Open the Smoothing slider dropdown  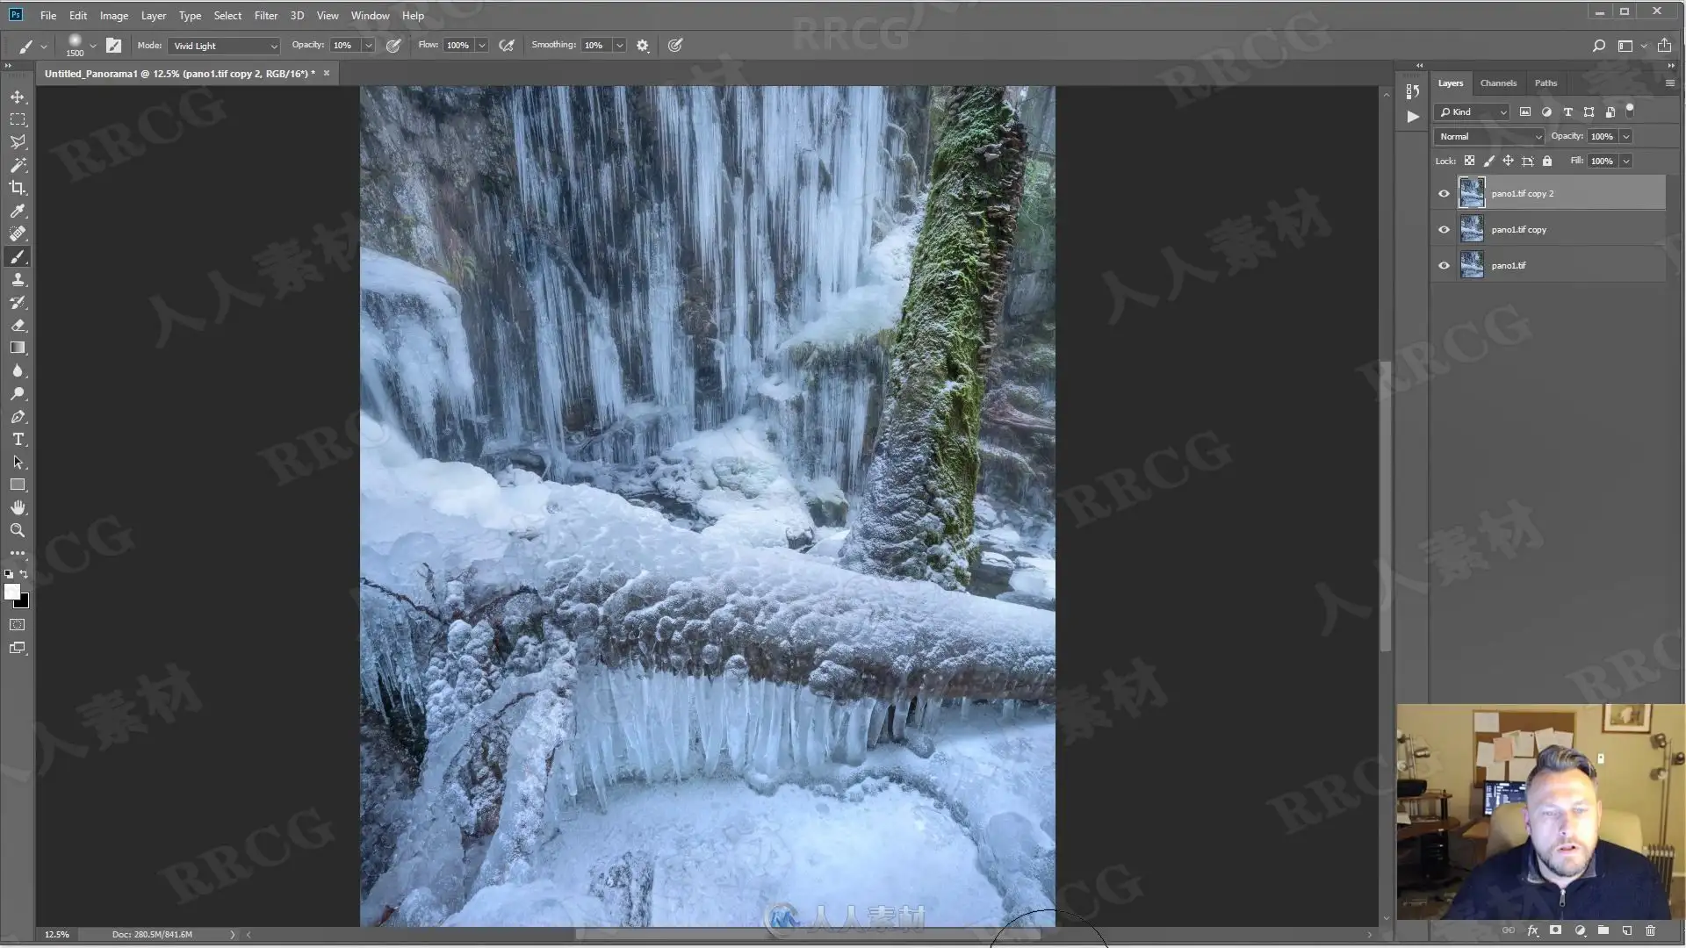(x=620, y=46)
